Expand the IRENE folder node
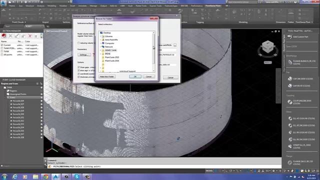The width and height of the screenshot is (320, 180). point(100,53)
